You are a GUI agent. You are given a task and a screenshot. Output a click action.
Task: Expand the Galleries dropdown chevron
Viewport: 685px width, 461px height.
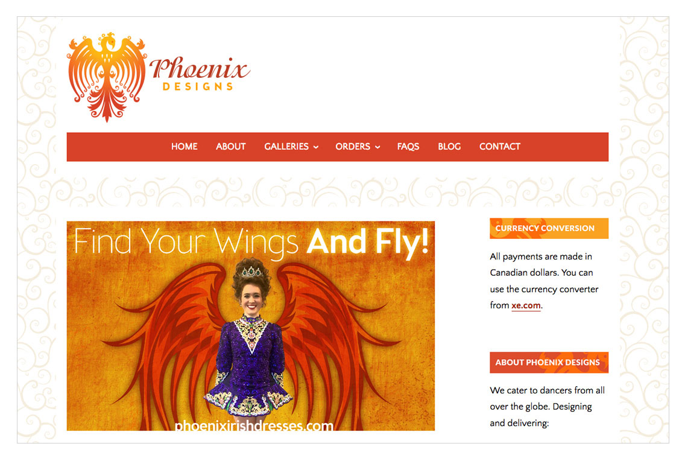pyautogui.click(x=316, y=147)
